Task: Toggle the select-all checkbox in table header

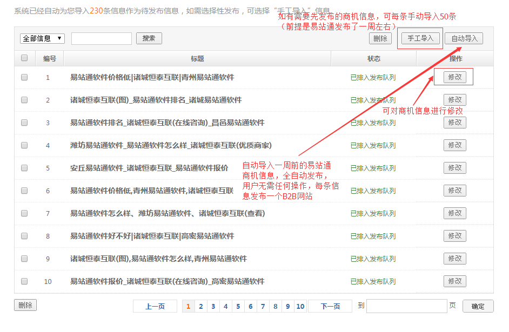Action: click(24, 58)
